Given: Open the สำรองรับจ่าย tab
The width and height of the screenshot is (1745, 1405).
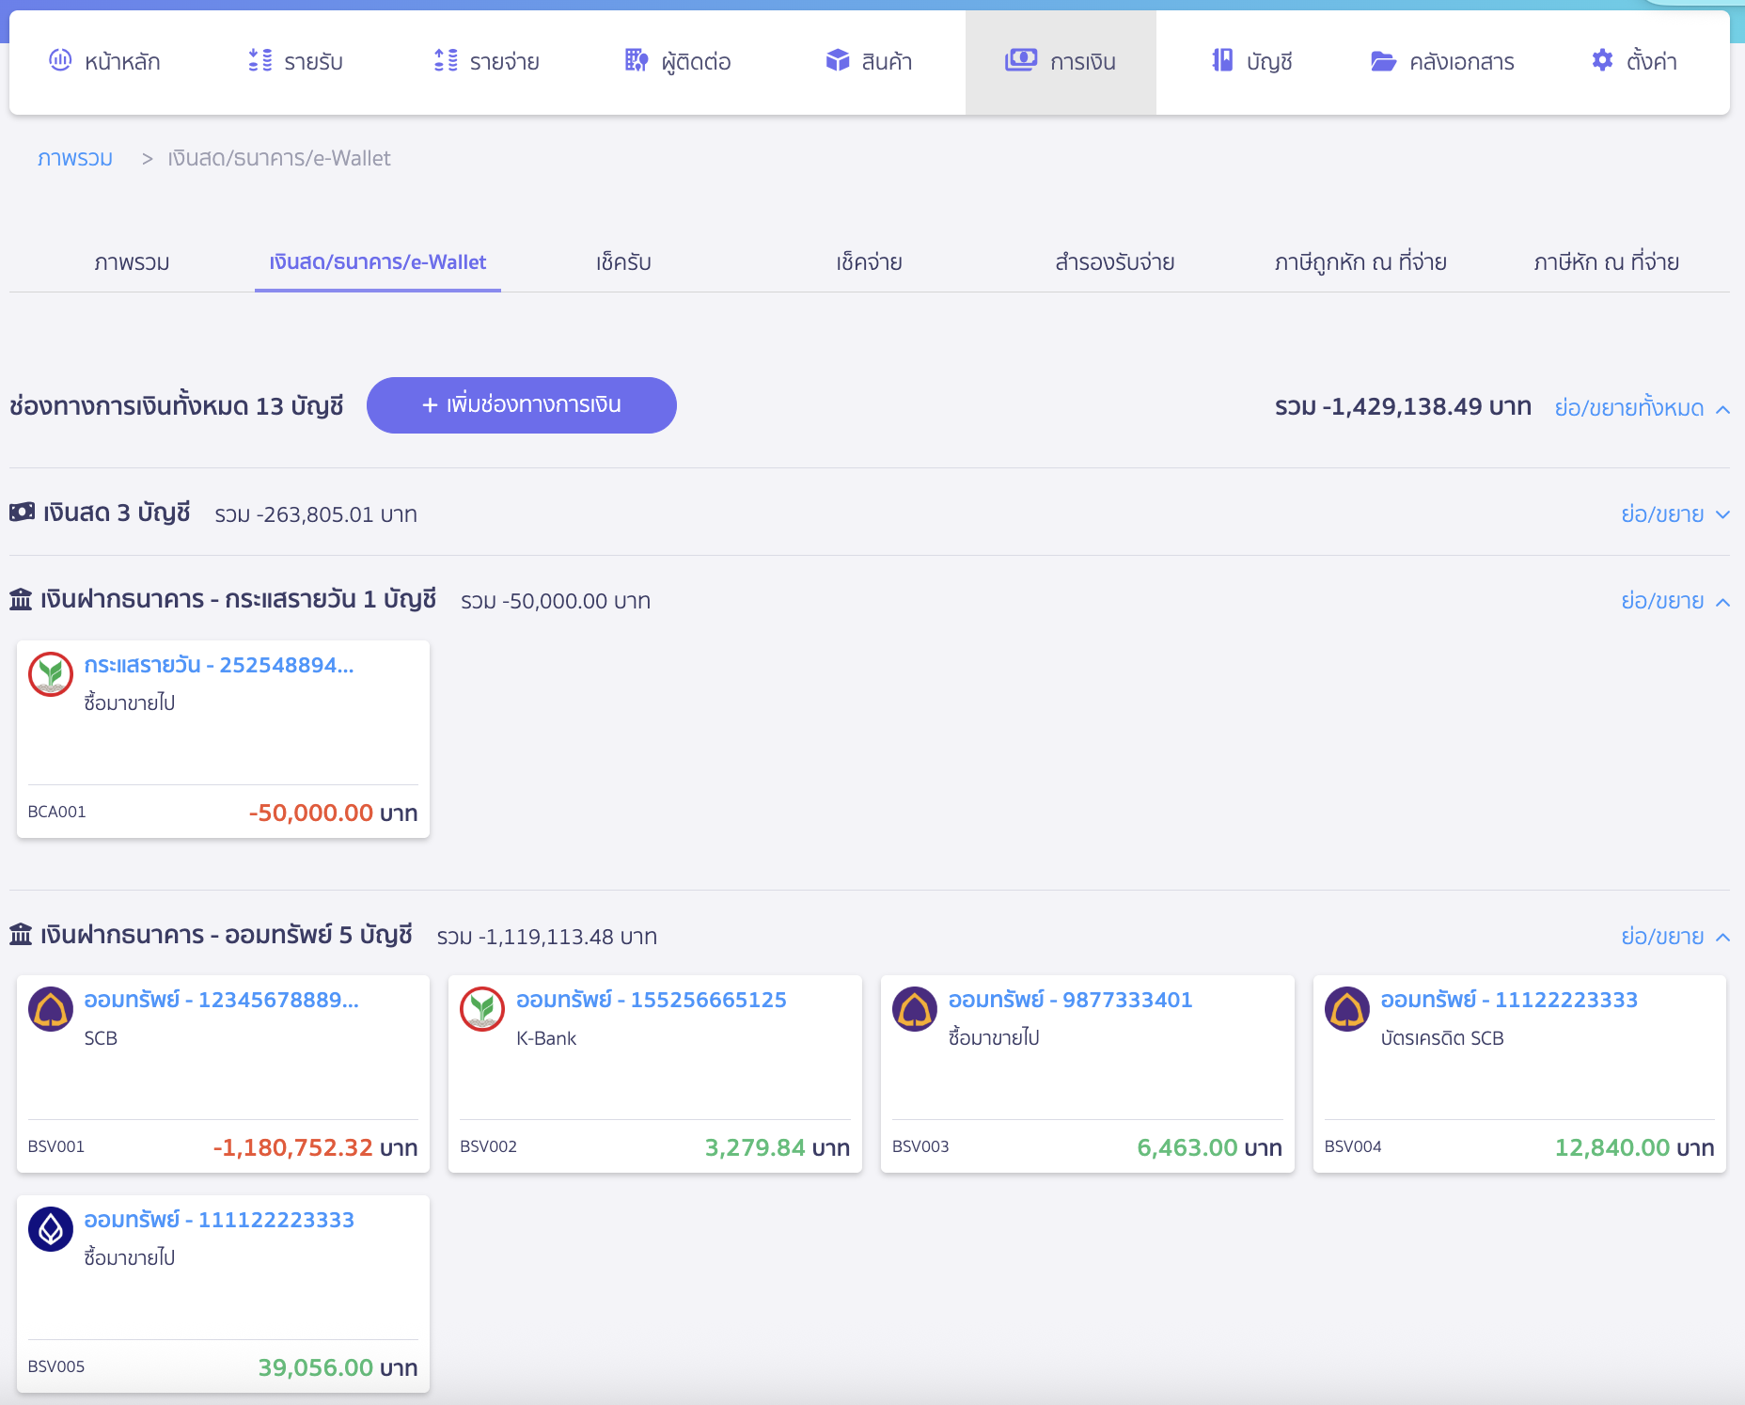Looking at the screenshot, I should (x=1114, y=262).
